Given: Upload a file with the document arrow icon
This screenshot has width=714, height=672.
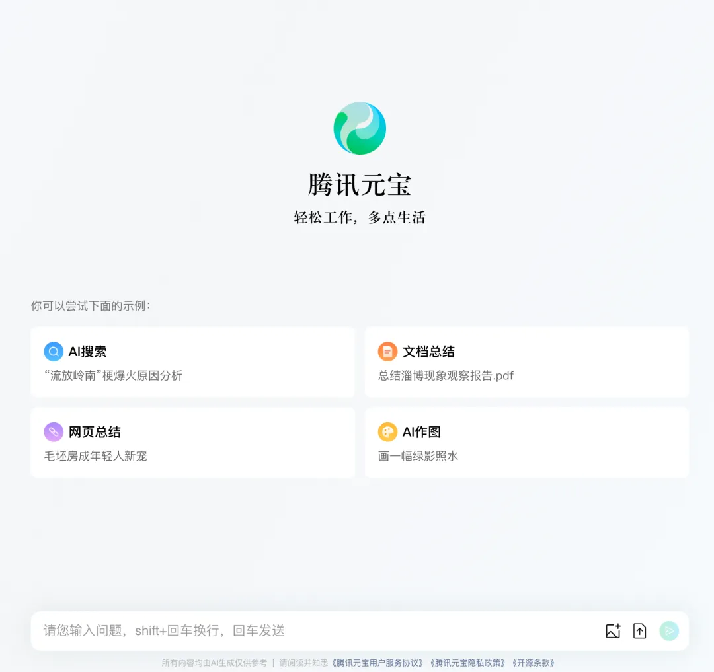Looking at the screenshot, I should pos(640,630).
